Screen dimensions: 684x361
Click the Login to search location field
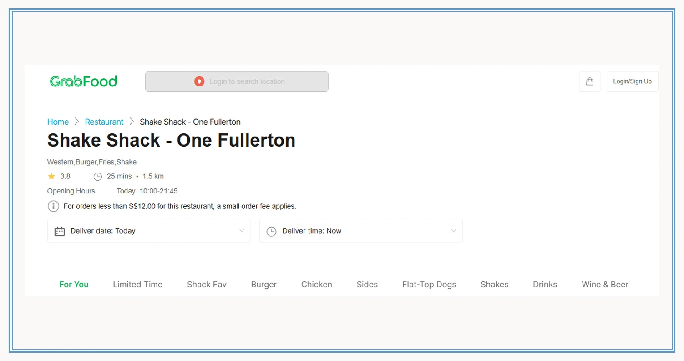[x=247, y=81]
